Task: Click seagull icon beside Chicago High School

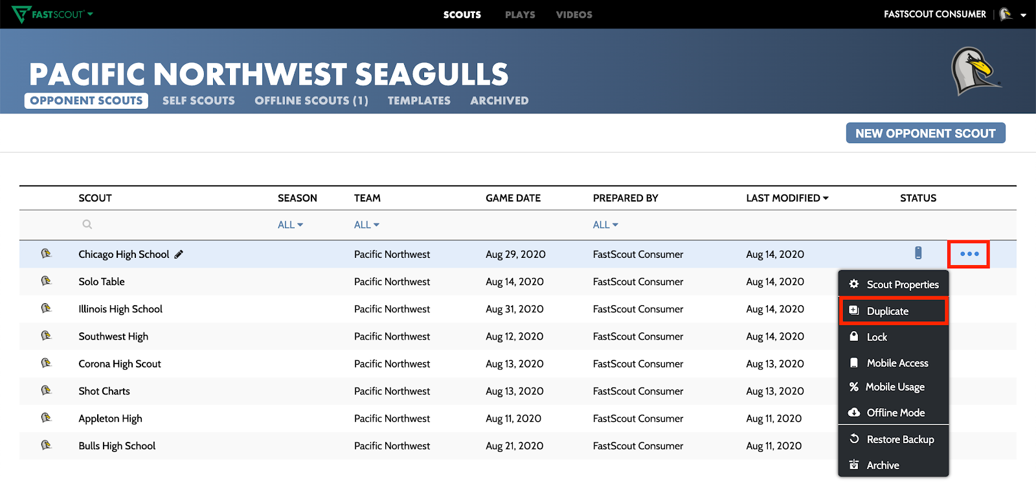Action: 46,253
